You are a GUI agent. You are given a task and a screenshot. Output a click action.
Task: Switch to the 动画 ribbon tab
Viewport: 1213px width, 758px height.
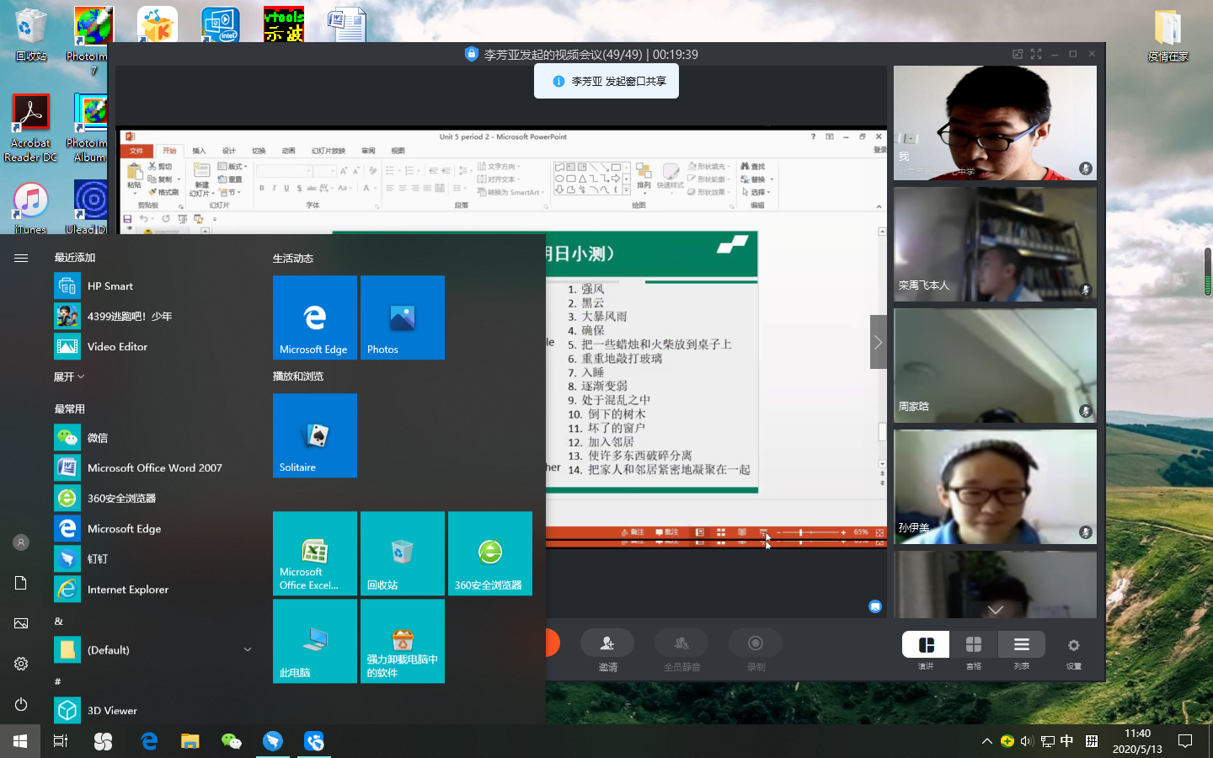[x=289, y=151]
